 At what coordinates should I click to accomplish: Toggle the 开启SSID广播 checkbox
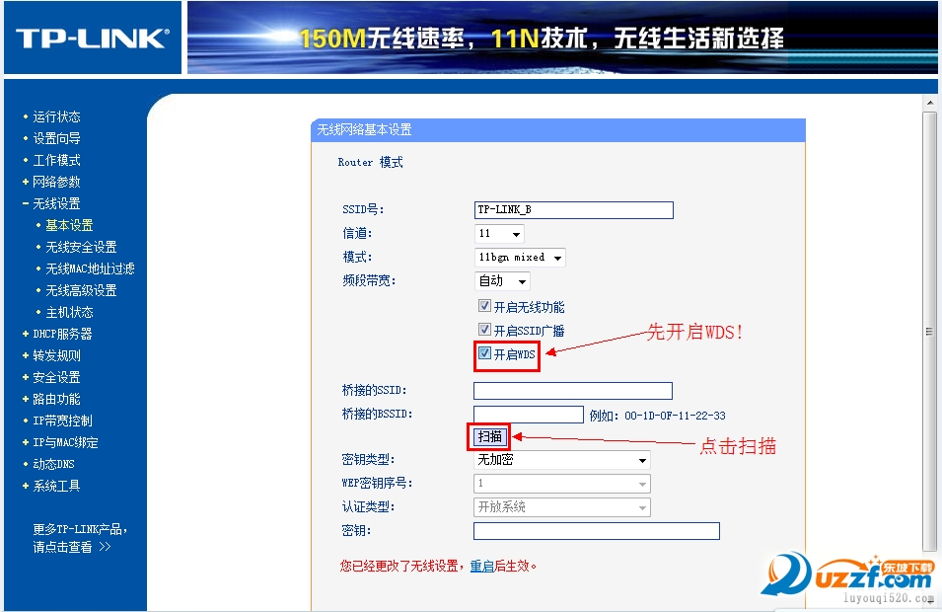484,331
